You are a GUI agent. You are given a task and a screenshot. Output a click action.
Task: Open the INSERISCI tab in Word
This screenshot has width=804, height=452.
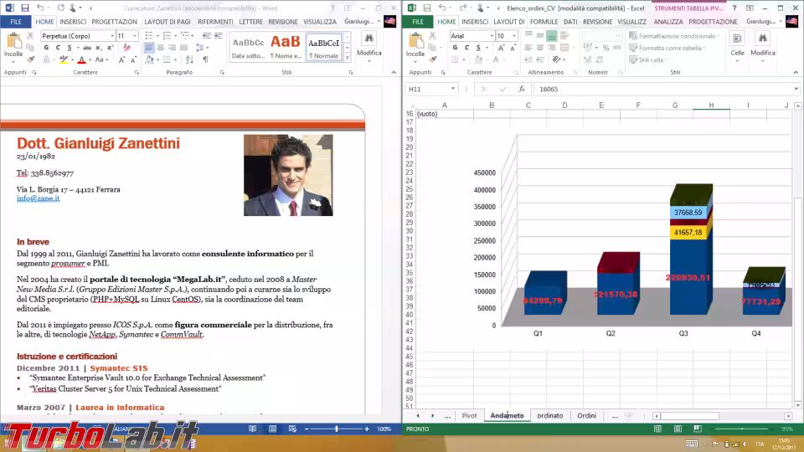[72, 22]
